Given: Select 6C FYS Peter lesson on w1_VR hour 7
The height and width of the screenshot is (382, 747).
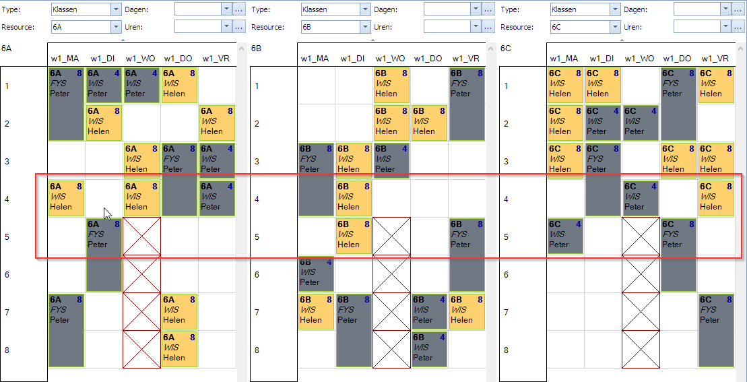Looking at the screenshot, I should [717, 330].
